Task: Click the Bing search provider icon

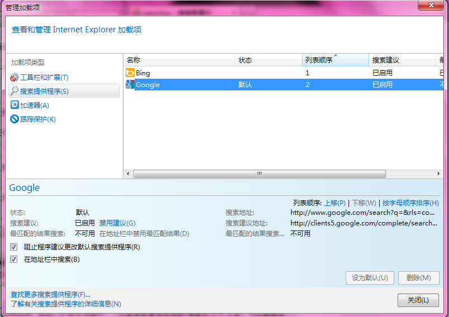Action: (x=130, y=73)
